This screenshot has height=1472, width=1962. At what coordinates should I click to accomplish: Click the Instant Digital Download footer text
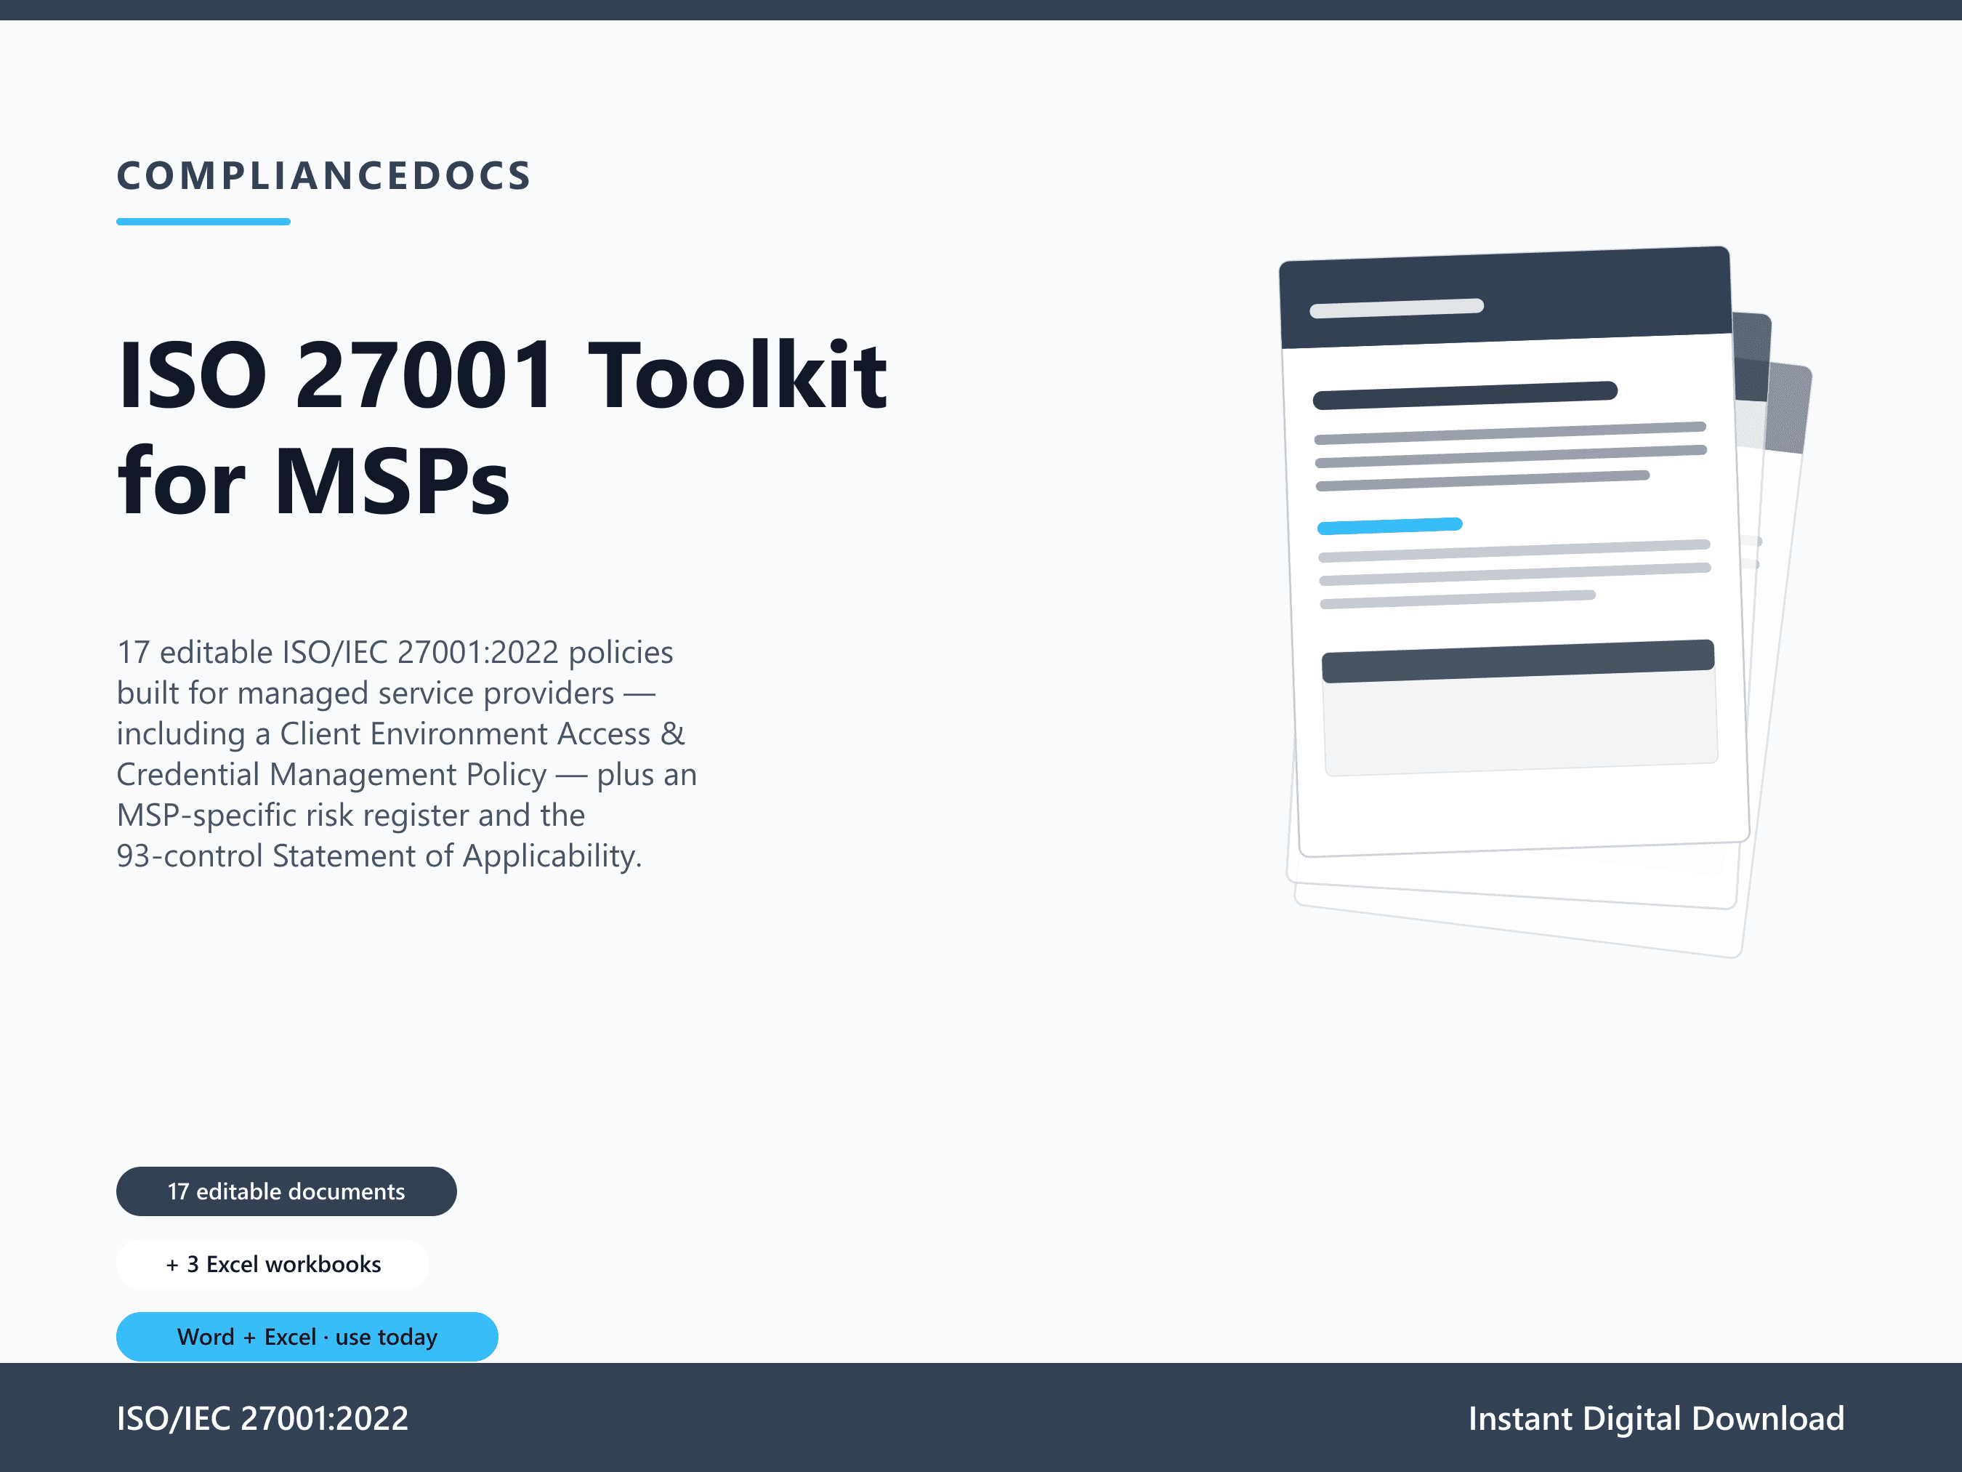click(1656, 1418)
